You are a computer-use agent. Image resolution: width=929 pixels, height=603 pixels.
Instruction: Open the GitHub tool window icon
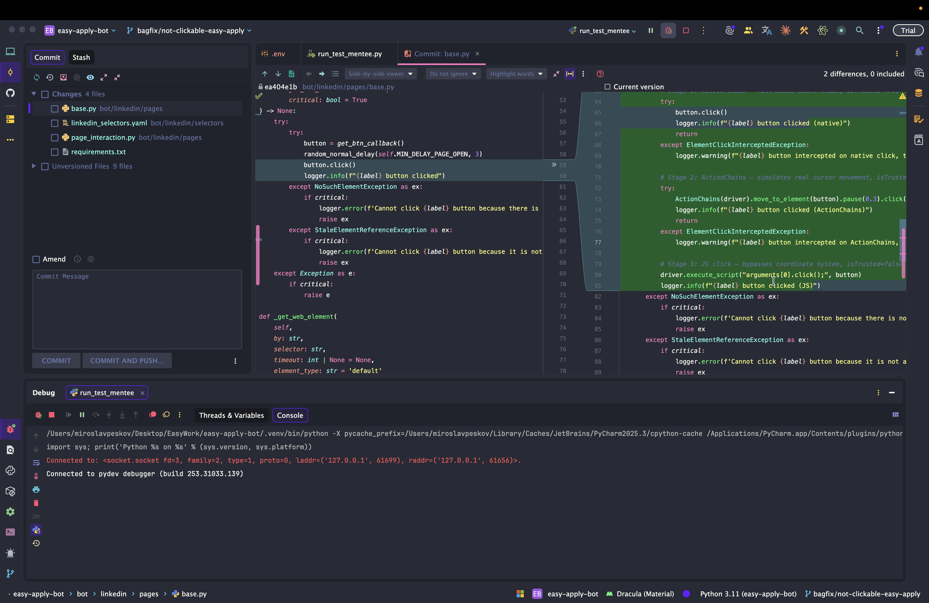click(x=10, y=93)
